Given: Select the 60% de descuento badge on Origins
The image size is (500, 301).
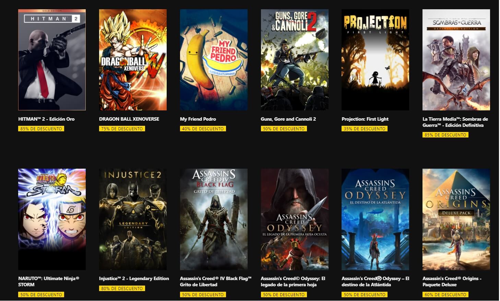Looking at the screenshot, I should [x=445, y=294].
